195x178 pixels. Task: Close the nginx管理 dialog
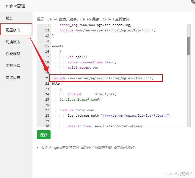tap(193, 1)
